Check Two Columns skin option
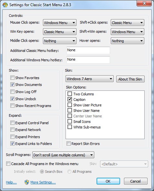154x191 pixels. pyautogui.click(x=70, y=94)
